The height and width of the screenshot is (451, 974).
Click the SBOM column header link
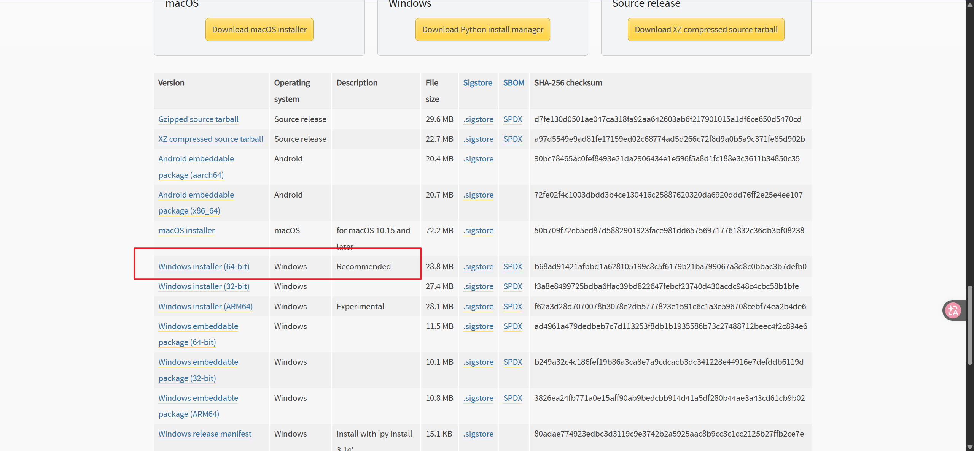514,83
